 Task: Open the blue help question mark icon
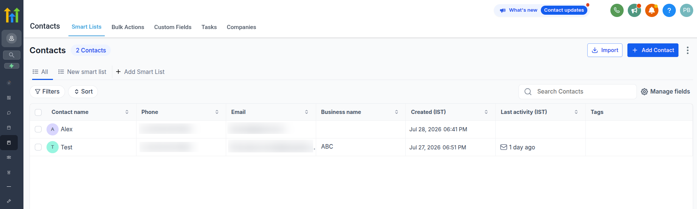pos(669,10)
